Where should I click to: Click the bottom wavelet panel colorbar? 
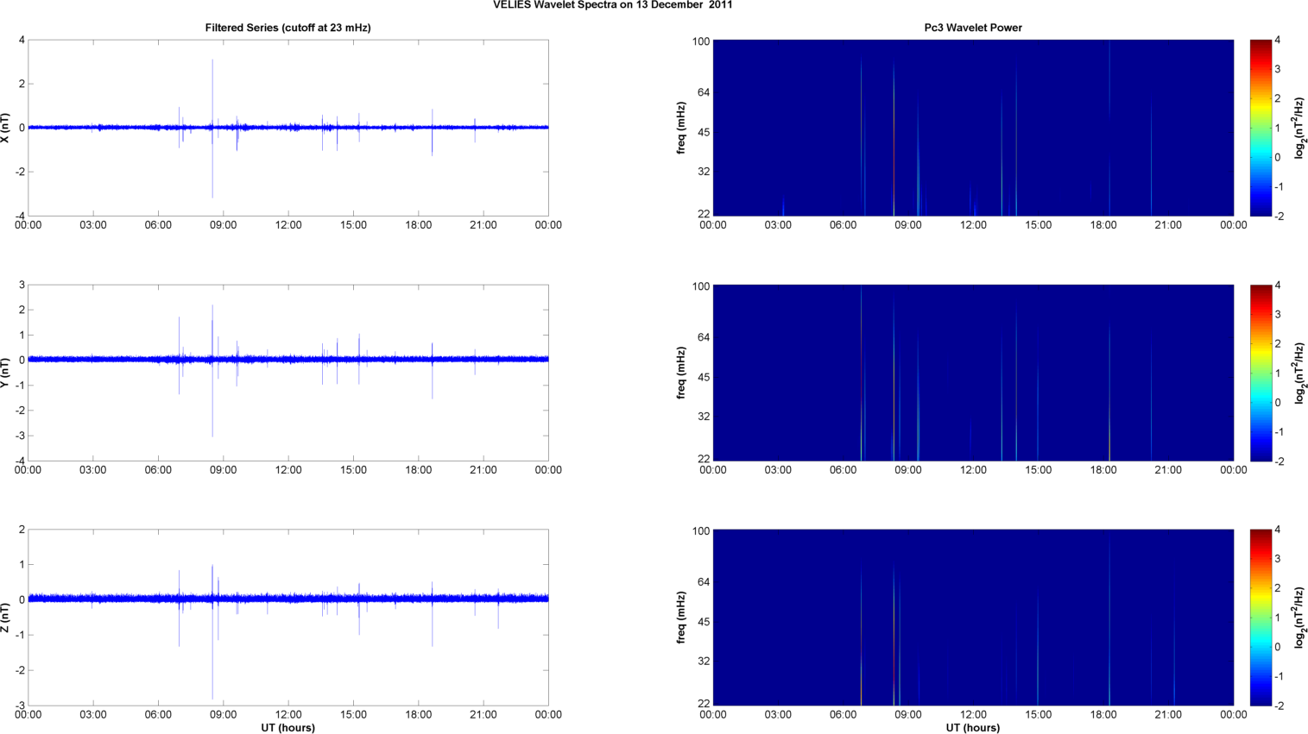tap(1261, 618)
